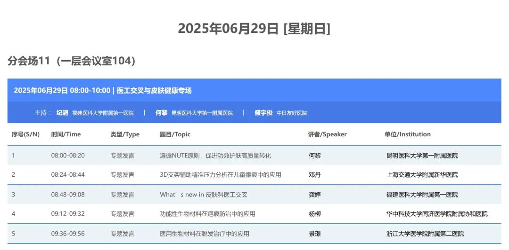This screenshot has height=250, width=509.
Task: Click the session title 医工交叉与皮肤健康专场
Action: tap(154, 90)
